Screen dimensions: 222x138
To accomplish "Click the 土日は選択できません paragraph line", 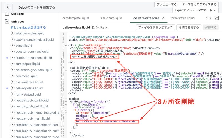I will [94, 57].
